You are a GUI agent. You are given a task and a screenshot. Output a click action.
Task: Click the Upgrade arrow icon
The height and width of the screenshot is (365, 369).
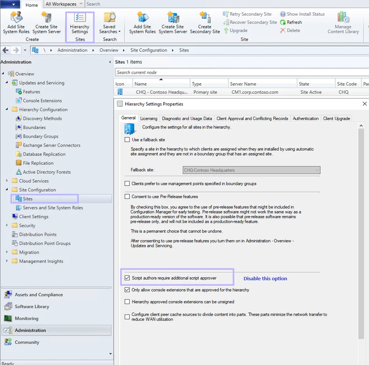click(x=226, y=30)
